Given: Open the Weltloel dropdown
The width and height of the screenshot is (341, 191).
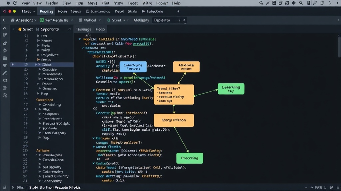Looking at the screenshot, I should [90, 20].
